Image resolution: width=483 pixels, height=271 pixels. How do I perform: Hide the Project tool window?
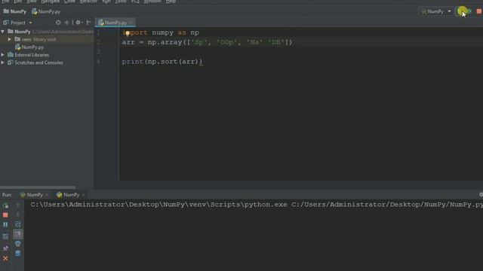tap(89, 23)
